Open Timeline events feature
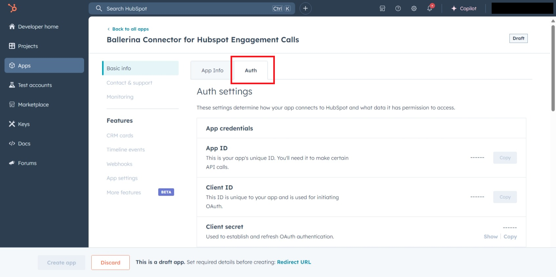 tap(125, 149)
